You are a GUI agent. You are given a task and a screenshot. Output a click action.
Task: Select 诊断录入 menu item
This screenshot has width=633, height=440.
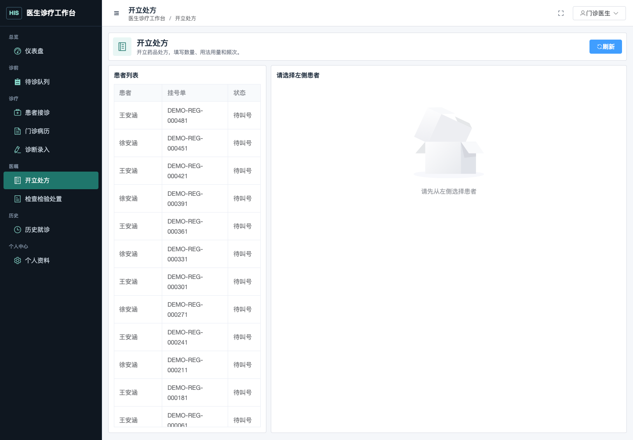pos(51,150)
